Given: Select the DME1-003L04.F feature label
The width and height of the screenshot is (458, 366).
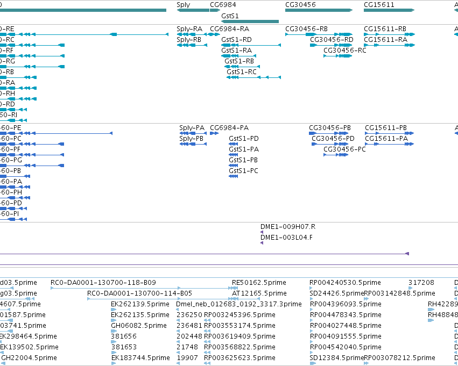Looking at the screenshot, I should point(286,238).
